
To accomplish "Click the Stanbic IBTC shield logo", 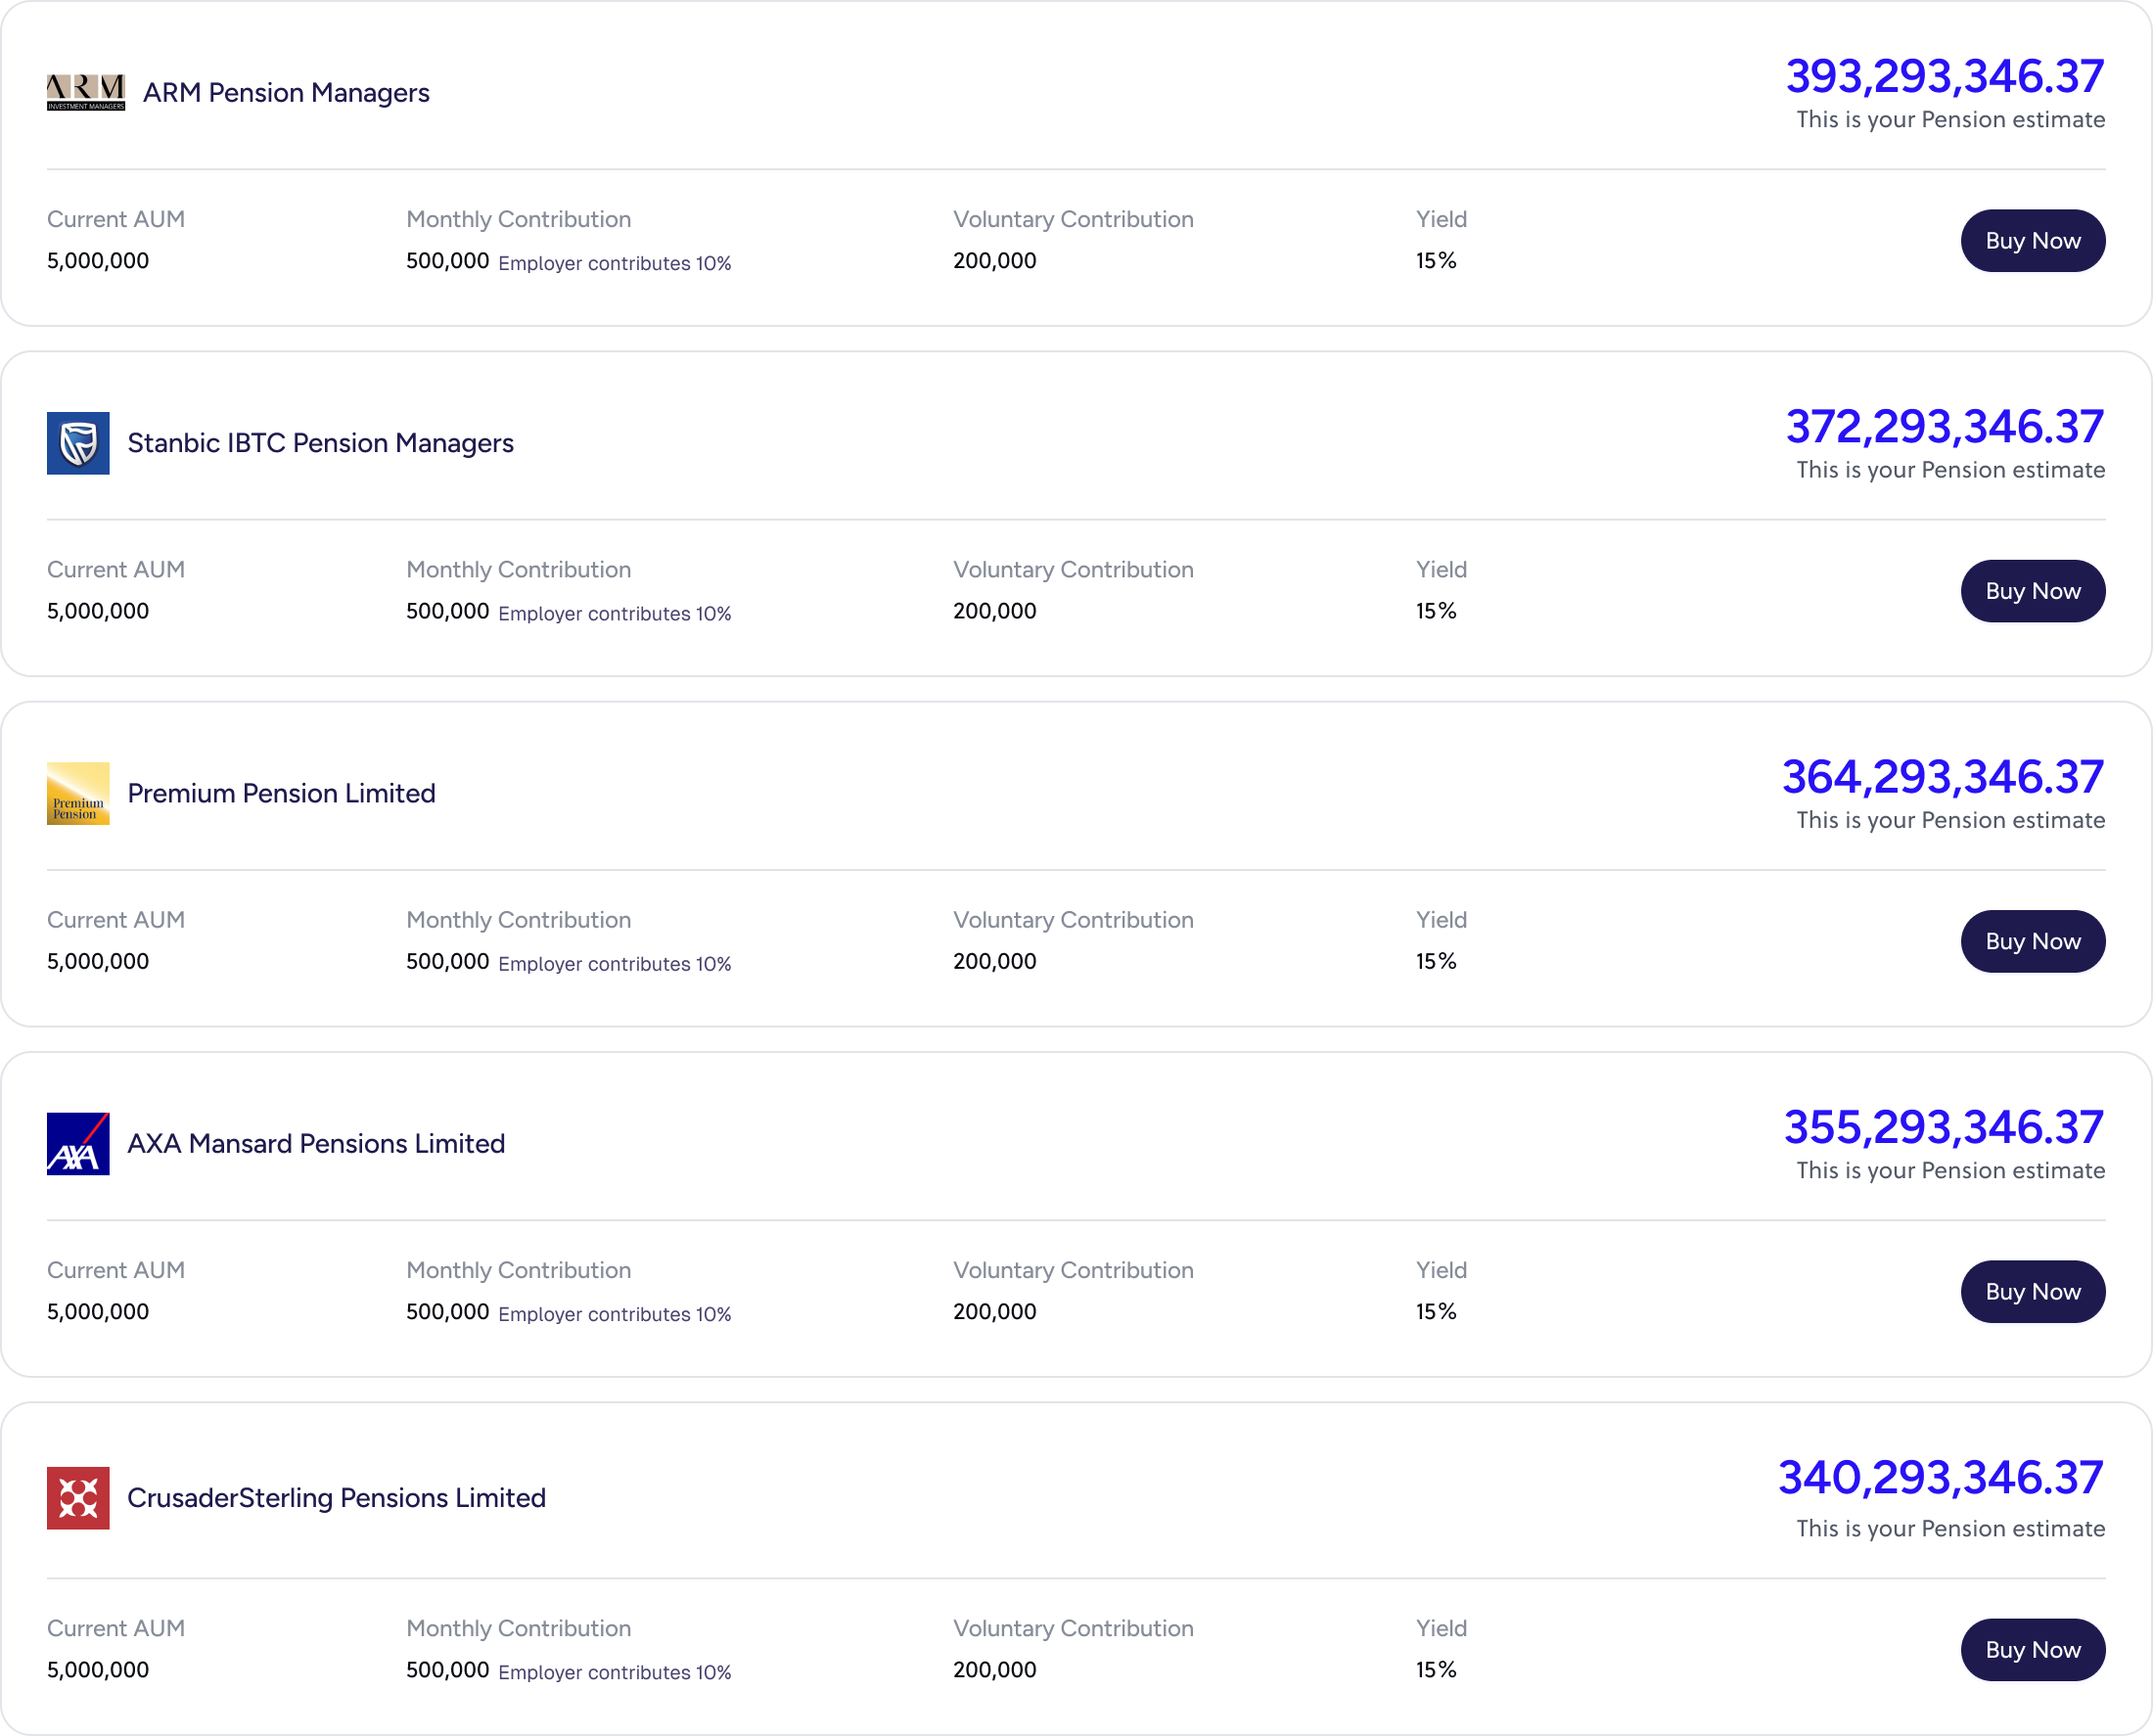I will tap(78, 443).
